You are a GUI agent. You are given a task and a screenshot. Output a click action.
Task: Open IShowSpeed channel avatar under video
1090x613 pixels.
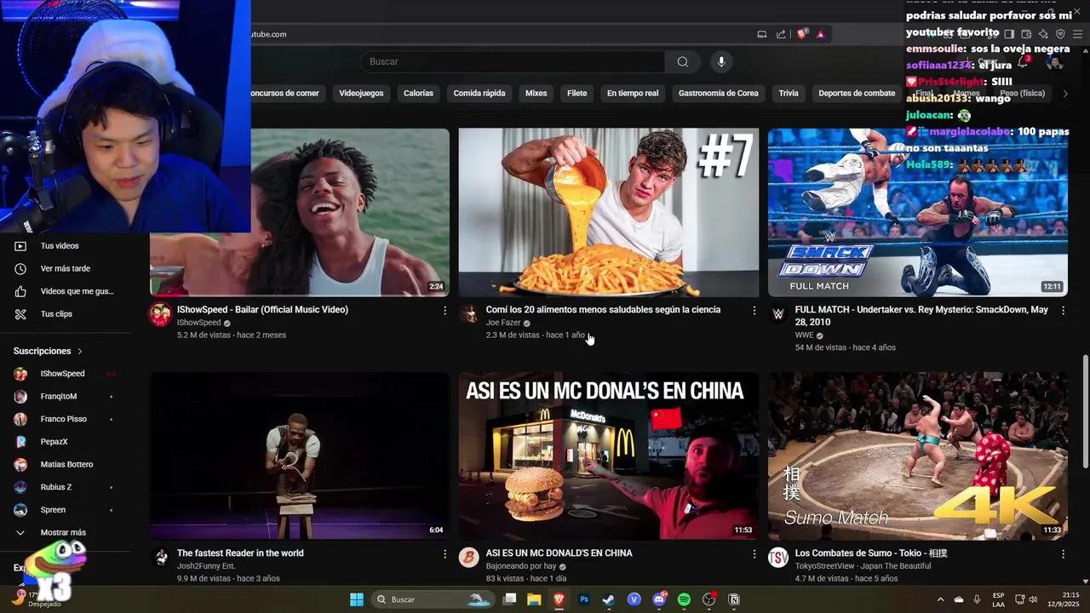[x=160, y=314]
